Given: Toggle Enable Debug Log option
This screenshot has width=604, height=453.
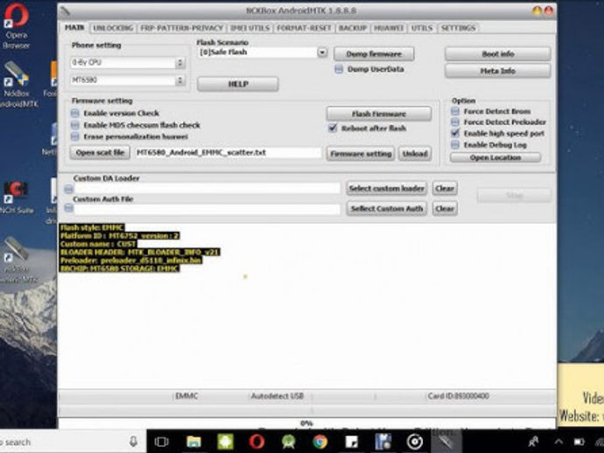Looking at the screenshot, I should [455, 144].
